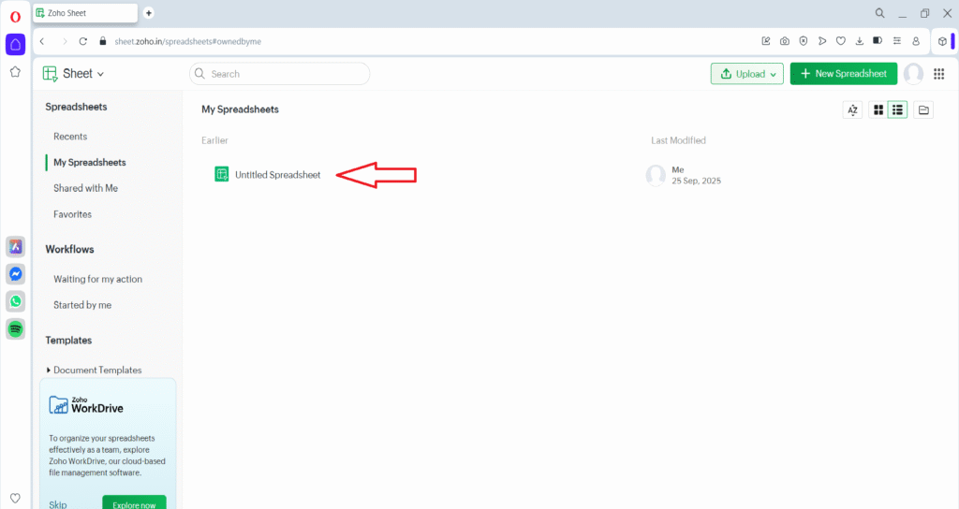Click the user profile avatar
This screenshot has height=509, width=959.
click(913, 74)
